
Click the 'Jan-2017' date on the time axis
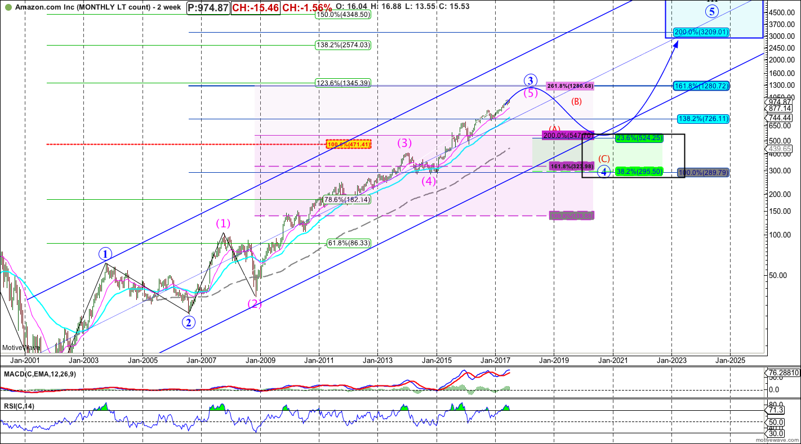pos(495,360)
